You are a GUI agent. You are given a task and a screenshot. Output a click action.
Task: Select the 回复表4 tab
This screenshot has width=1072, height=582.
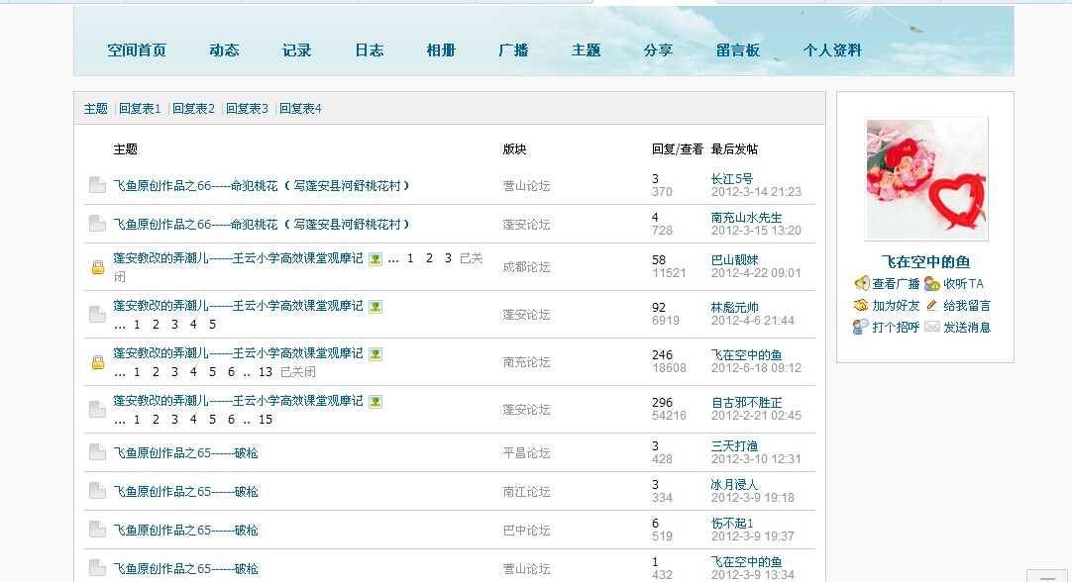[x=300, y=109]
